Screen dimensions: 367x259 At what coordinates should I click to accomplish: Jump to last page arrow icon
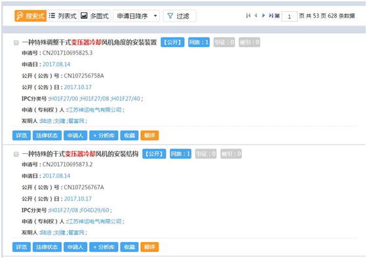(271, 16)
